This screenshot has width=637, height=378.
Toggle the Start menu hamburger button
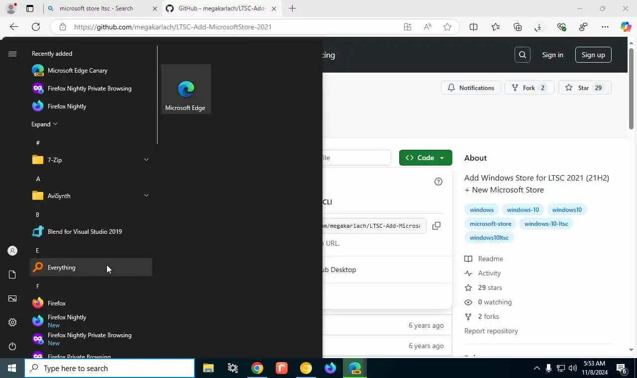[12, 54]
